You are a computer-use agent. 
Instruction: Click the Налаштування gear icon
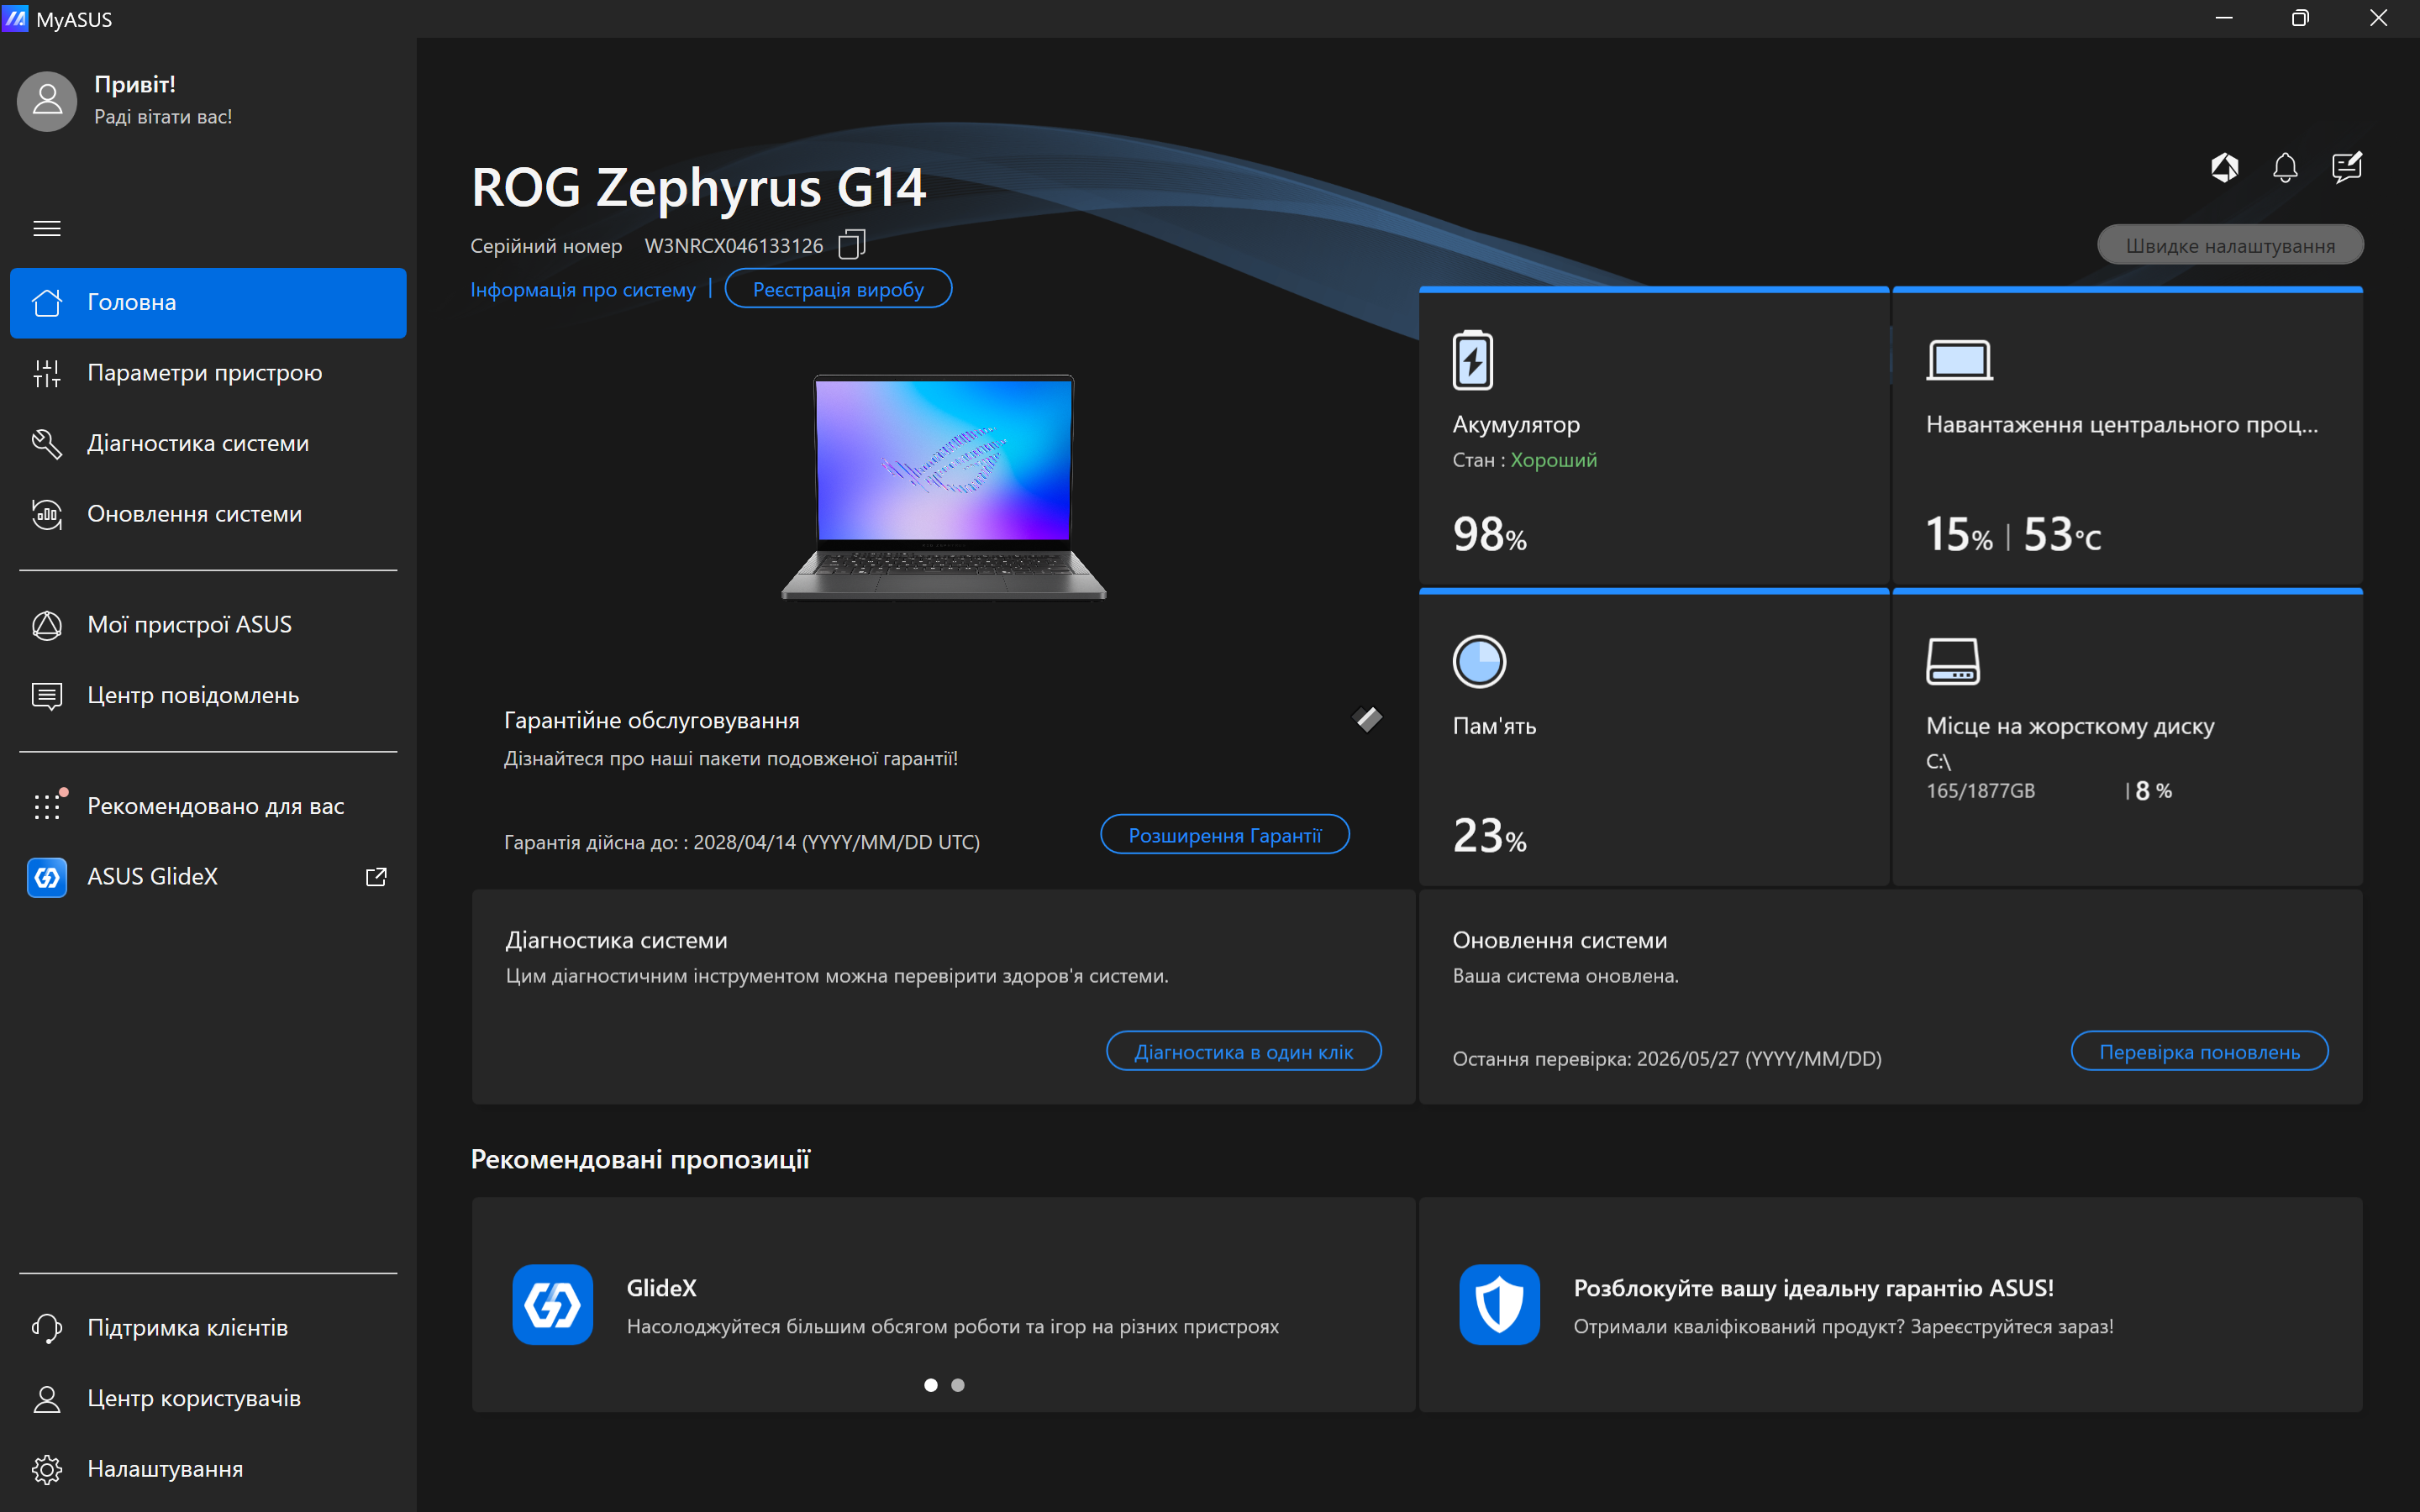[x=47, y=1469]
